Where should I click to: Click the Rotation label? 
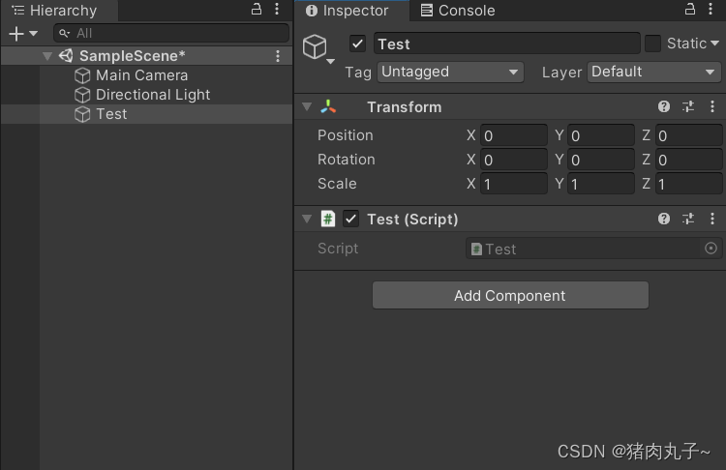tap(347, 160)
